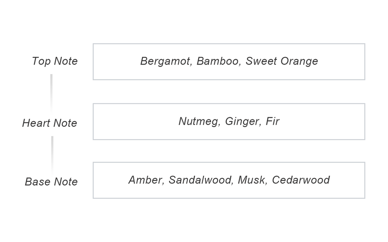Click the word Musk
Image resolution: width=388 pixels, height=242 pixels.
click(x=251, y=180)
